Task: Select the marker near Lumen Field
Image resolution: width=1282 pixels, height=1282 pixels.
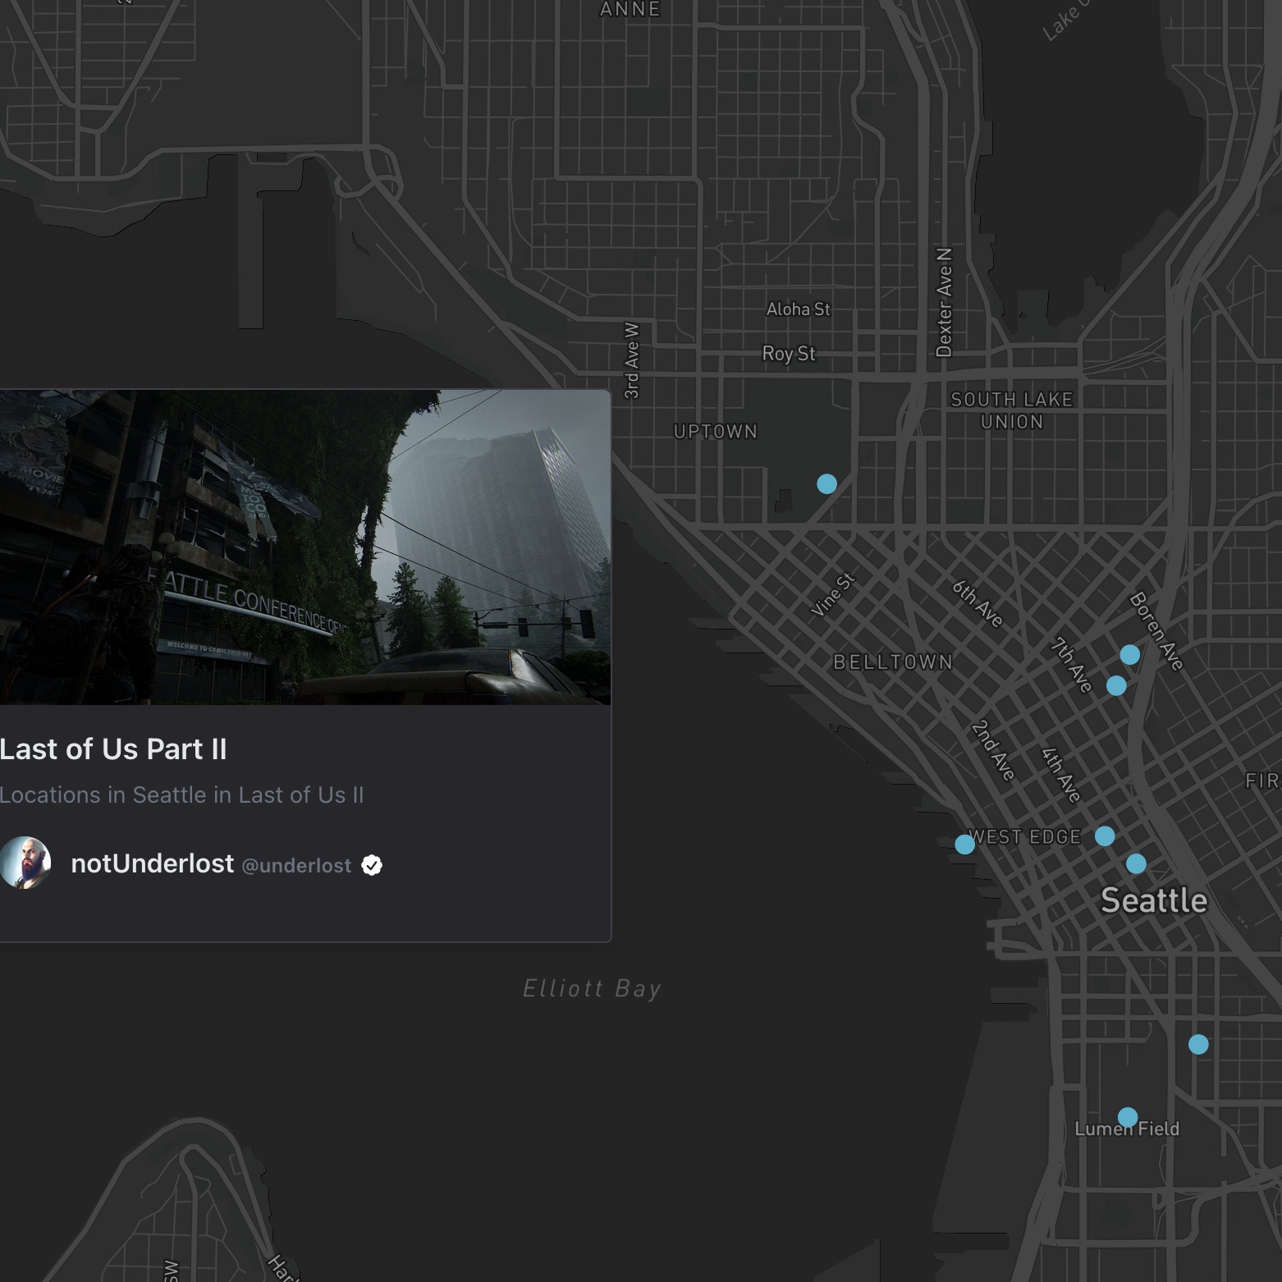Action: click(x=1128, y=1116)
